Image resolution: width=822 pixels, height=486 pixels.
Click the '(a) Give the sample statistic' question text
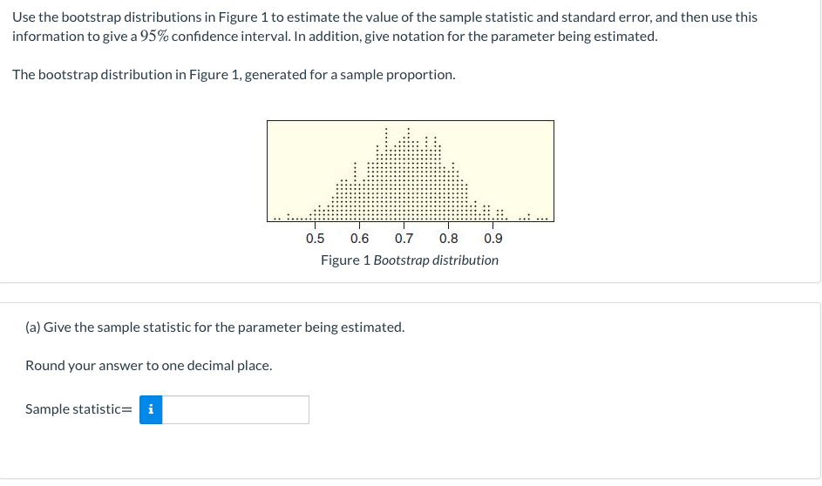pos(214,327)
